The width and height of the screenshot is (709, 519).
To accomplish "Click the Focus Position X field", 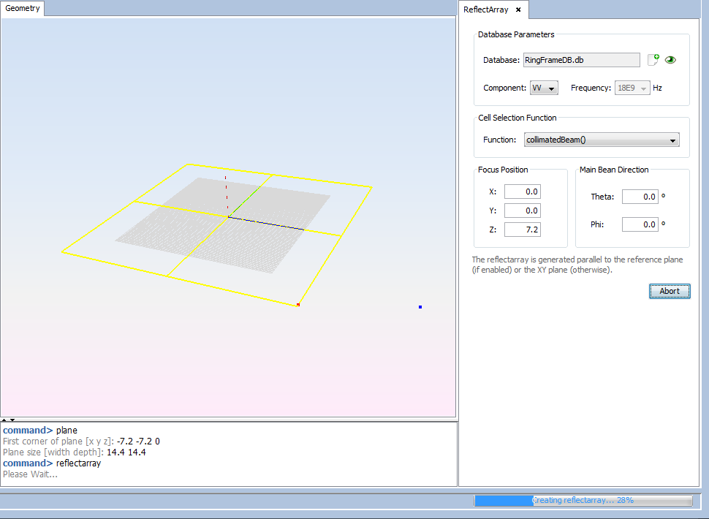I will click(522, 192).
